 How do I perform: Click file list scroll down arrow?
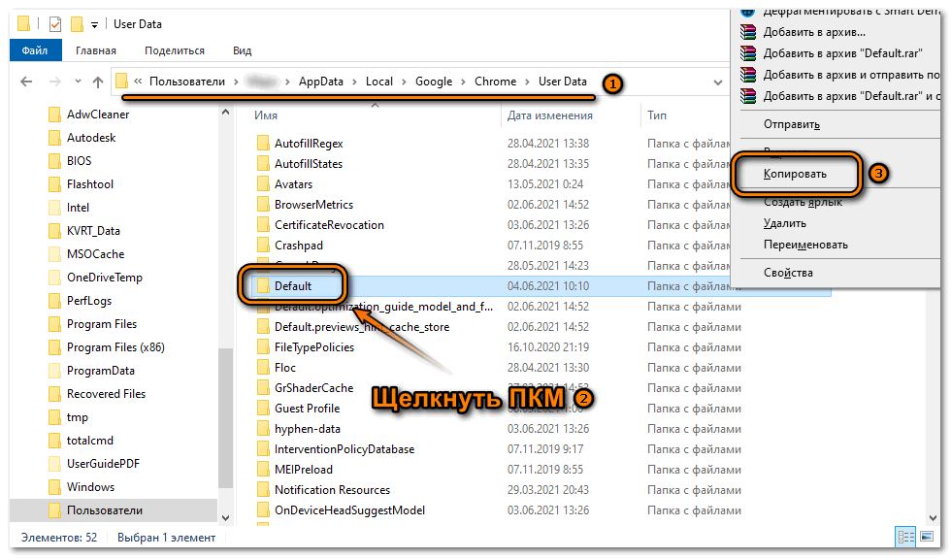tap(934, 518)
